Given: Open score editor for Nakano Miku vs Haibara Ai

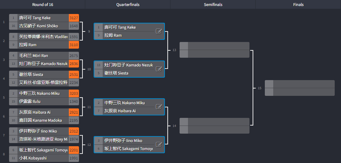Looking at the screenshot, I should 159,107.
